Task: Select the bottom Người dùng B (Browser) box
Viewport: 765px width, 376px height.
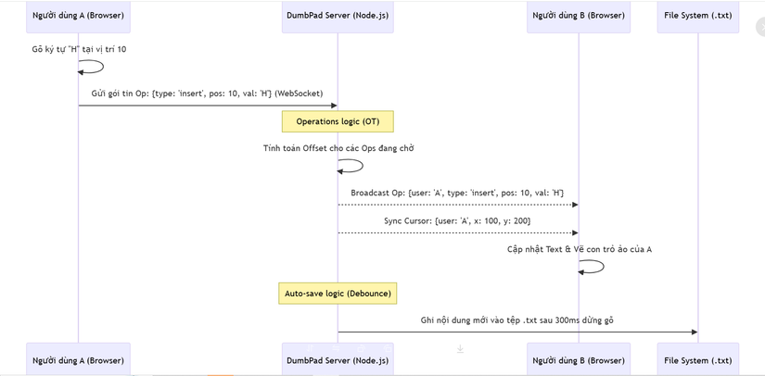Action: pos(579,360)
